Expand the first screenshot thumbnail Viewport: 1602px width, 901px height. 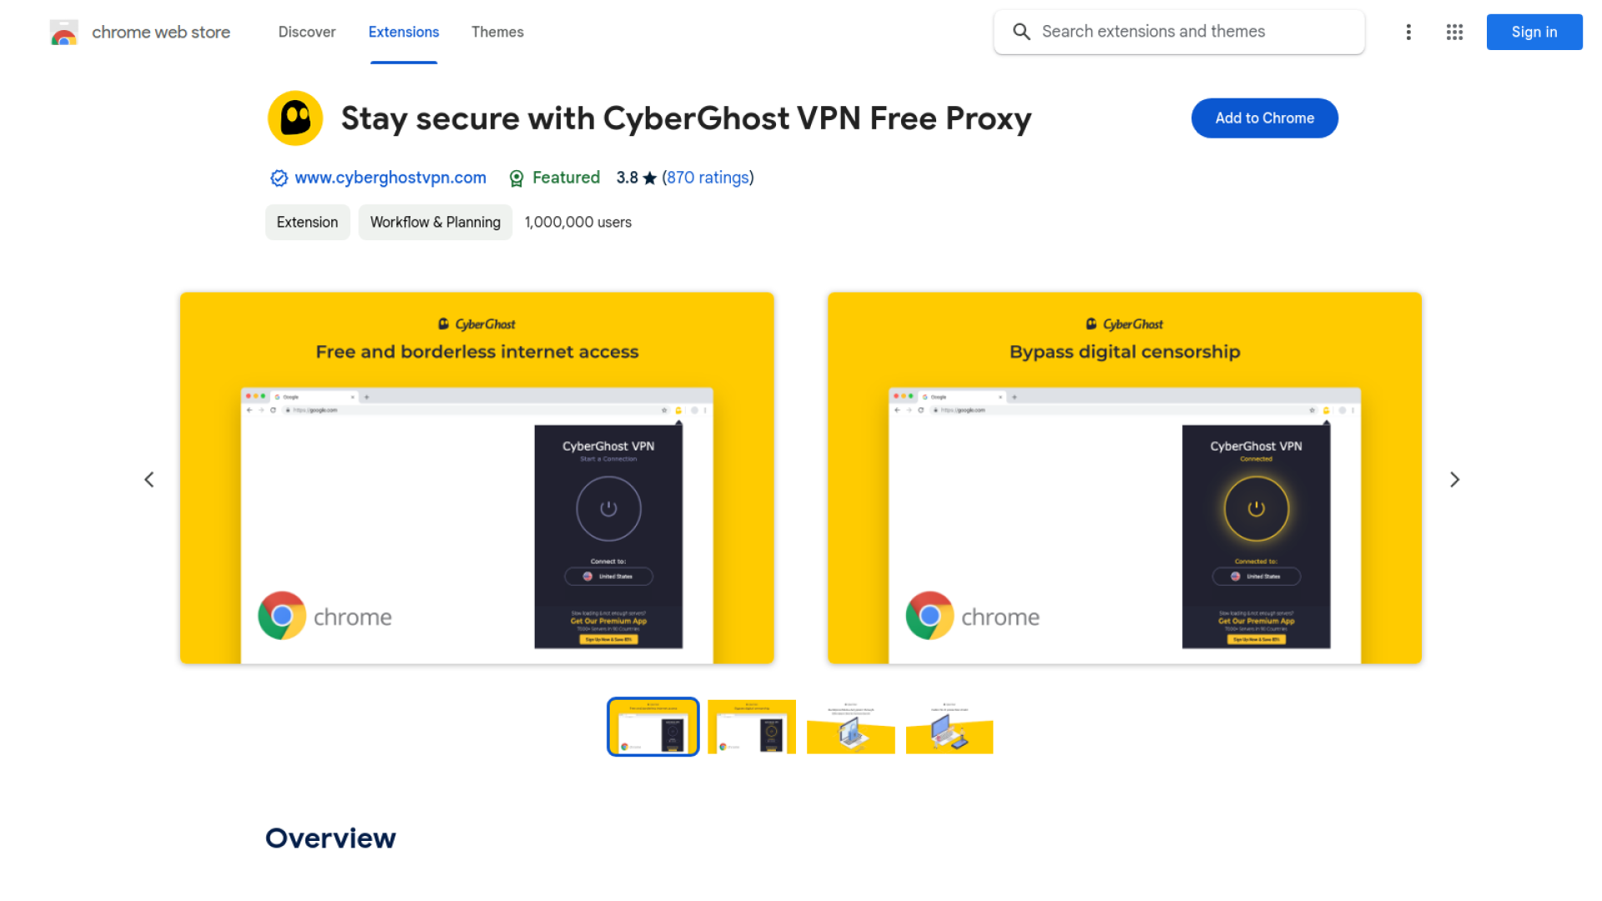click(652, 727)
